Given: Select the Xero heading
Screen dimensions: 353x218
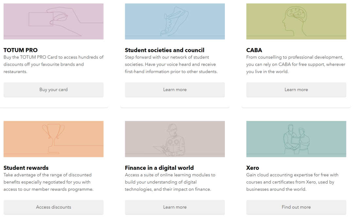Looking at the screenshot, I should (x=253, y=168).
